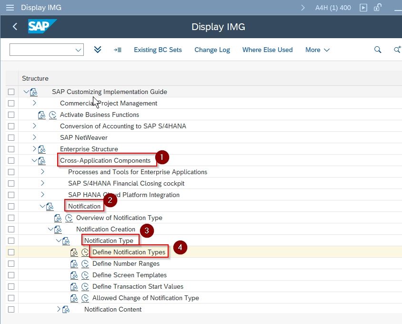Open the Change Log

(212, 50)
